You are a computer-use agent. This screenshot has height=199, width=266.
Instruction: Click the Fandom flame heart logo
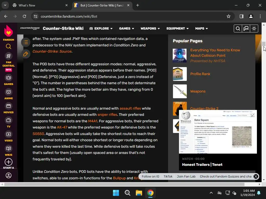click(9, 31)
